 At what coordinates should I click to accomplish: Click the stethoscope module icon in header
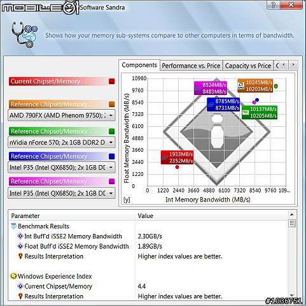coord(25,34)
